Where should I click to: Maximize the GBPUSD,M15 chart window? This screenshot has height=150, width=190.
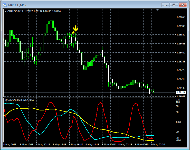pyautogui.click(x=174, y=5)
